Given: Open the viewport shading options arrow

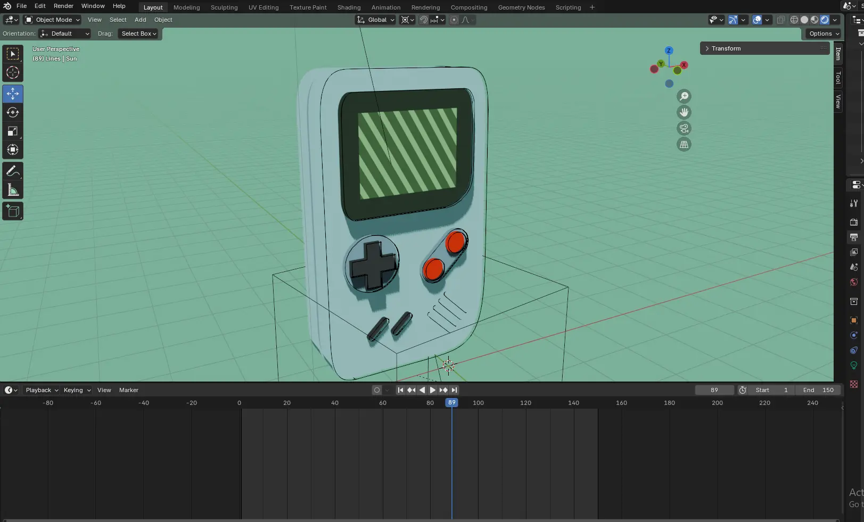Looking at the screenshot, I should tap(835, 20).
